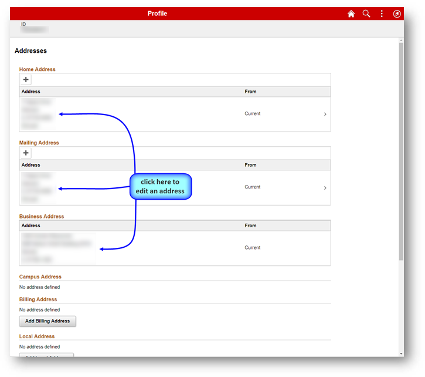Click Current in the Home Address row

(x=252, y=113)
